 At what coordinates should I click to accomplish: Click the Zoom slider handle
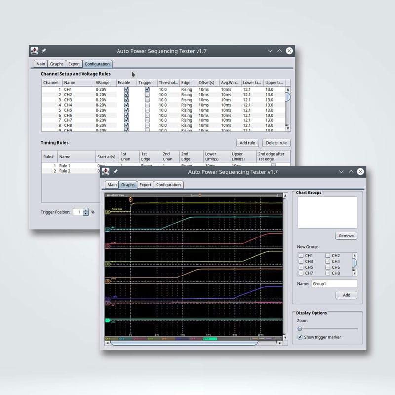click(x=299, y=328)
